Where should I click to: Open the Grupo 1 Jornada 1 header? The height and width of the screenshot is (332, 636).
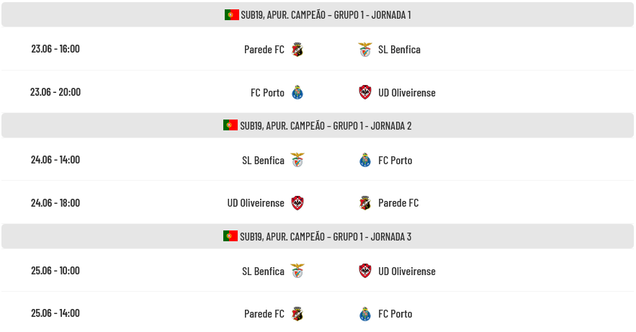(x=318, y=14)
